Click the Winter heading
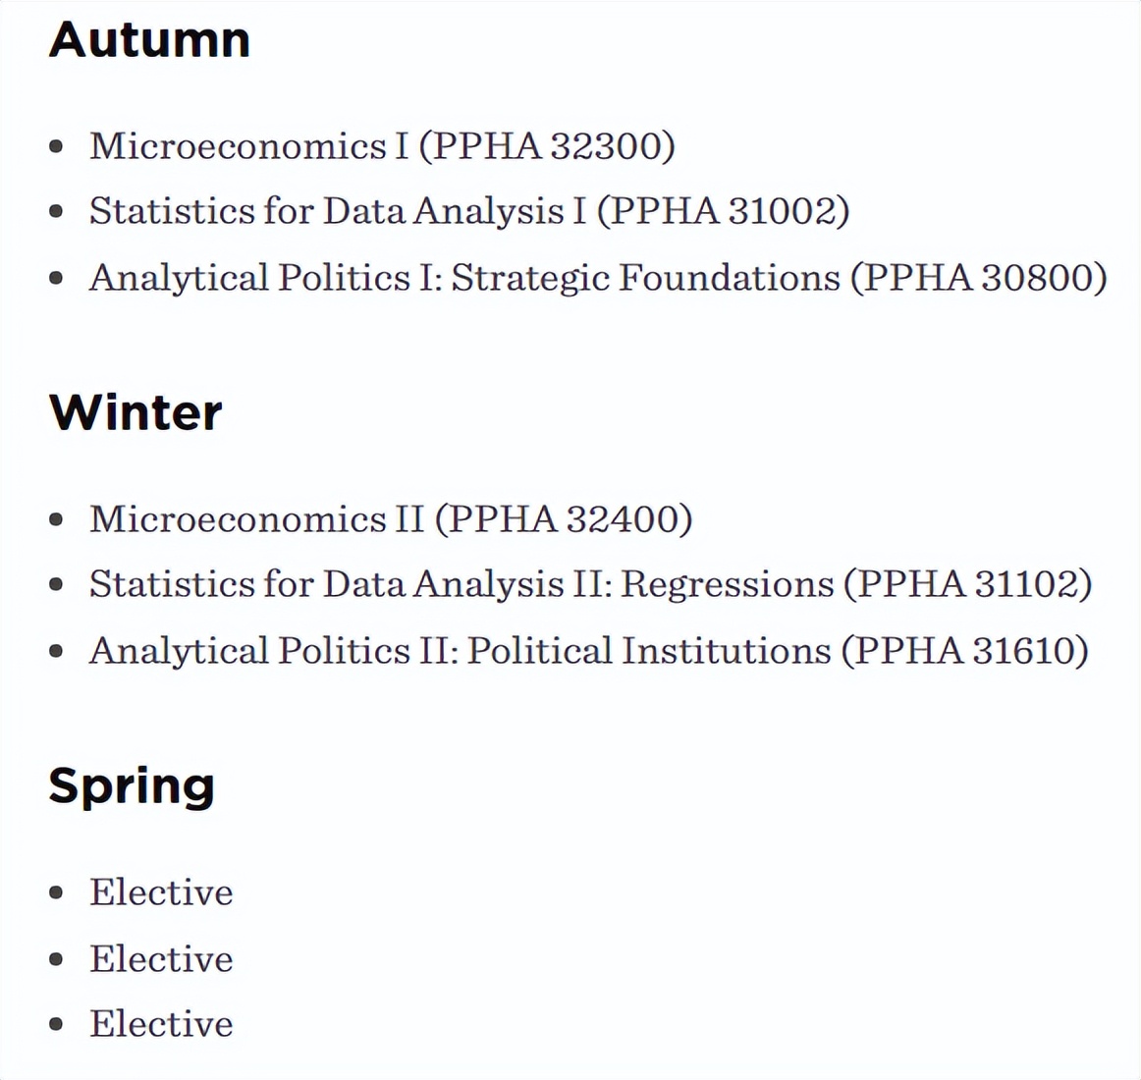Screen dimensions: 1141x1080 (136, 412)
